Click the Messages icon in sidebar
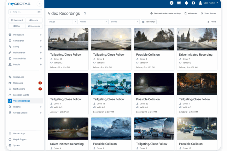The image size is (227, 151). (10, 83)
